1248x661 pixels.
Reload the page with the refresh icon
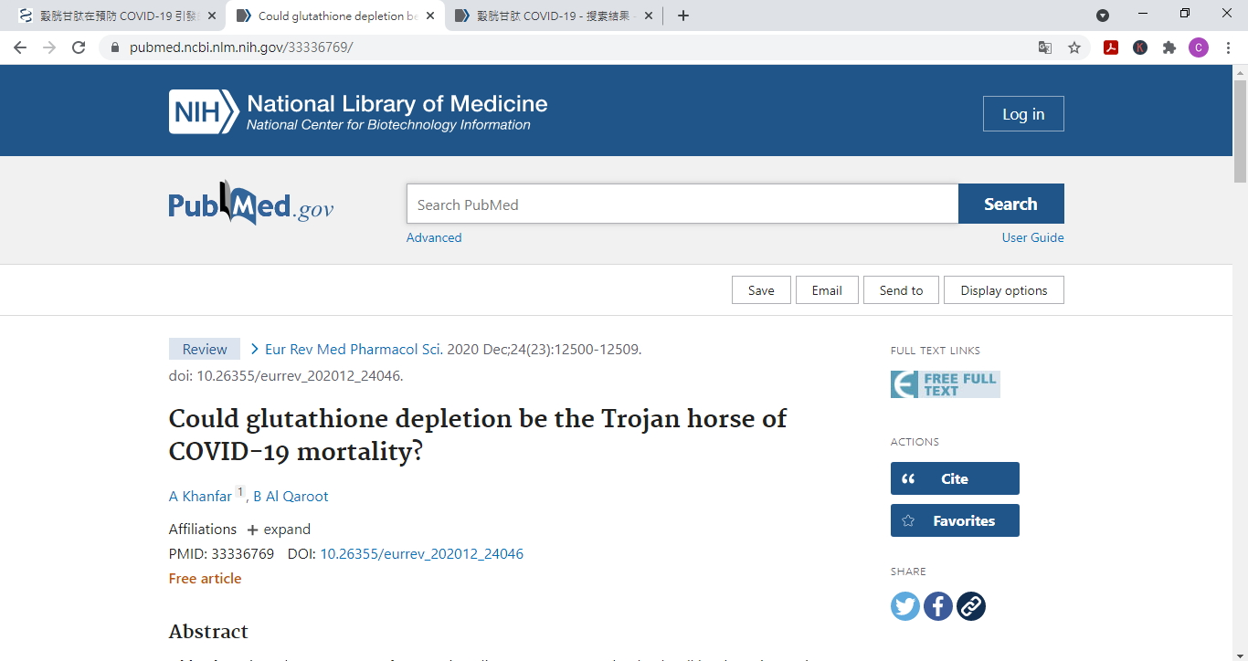click(x=79, y=47)
